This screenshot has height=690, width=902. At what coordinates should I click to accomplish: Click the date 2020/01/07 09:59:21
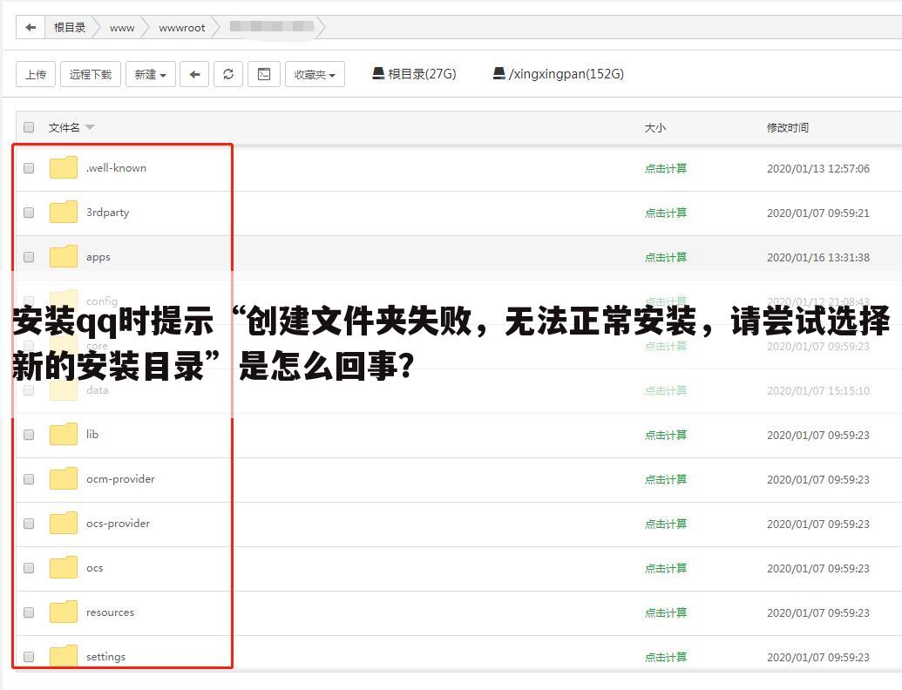coord(818,213)
